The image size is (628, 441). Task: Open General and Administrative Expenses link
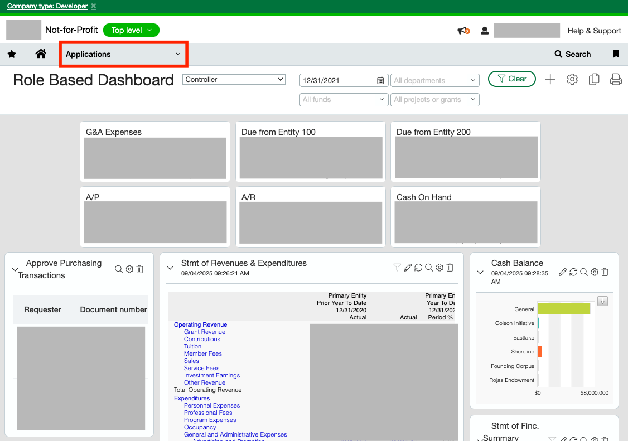pos(235,434)
